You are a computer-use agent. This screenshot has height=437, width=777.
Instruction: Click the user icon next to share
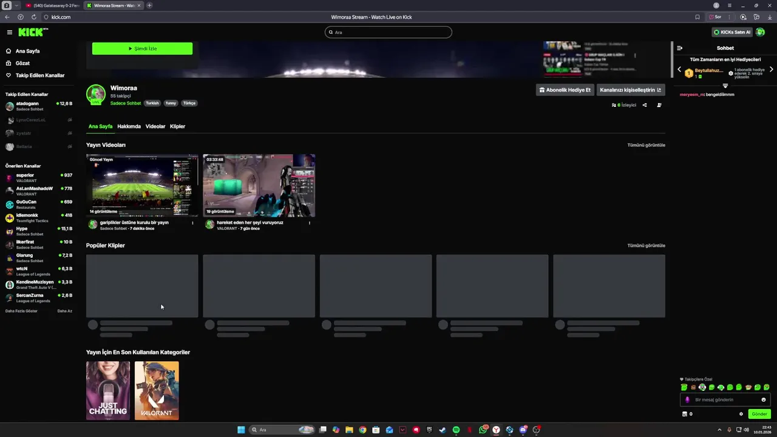tap(659, 105)
